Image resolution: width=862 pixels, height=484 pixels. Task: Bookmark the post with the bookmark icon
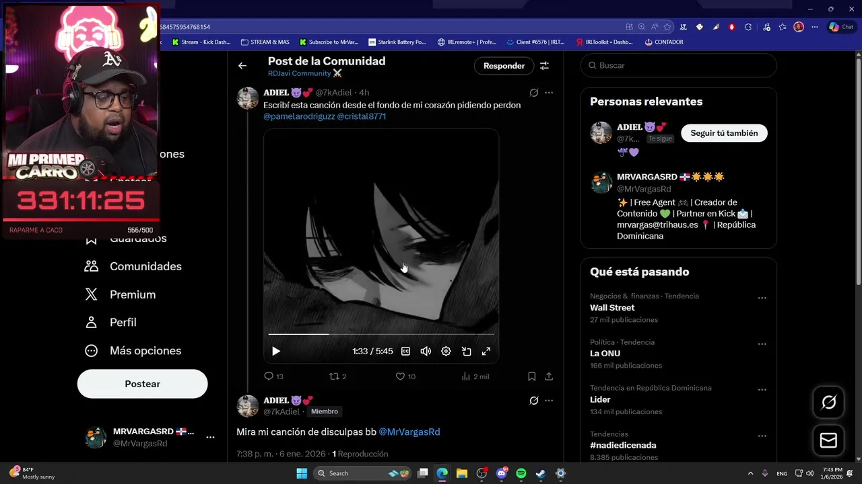click(x=531, y=376)
